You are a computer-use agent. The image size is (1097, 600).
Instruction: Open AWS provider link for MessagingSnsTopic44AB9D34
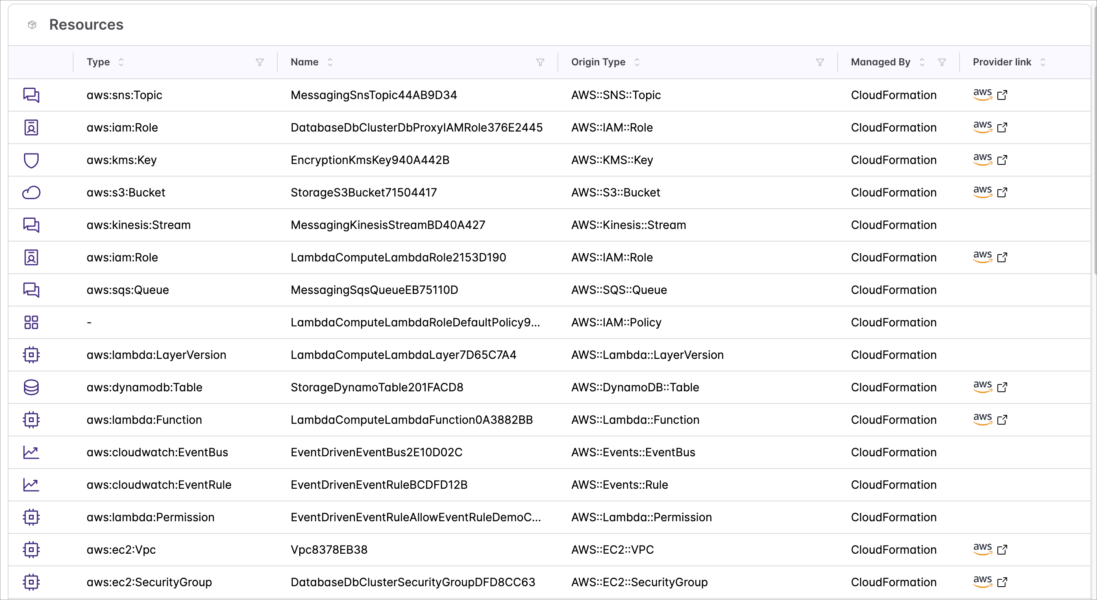pos(990,95)
